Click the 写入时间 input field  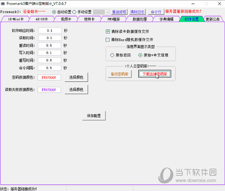(49, 53)
